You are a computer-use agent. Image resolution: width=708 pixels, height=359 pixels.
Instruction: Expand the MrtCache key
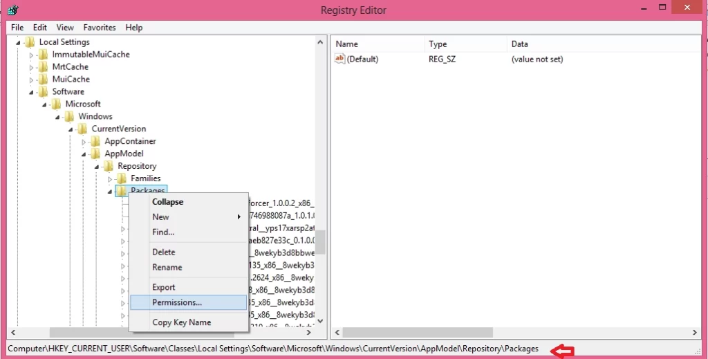point(31,68)
